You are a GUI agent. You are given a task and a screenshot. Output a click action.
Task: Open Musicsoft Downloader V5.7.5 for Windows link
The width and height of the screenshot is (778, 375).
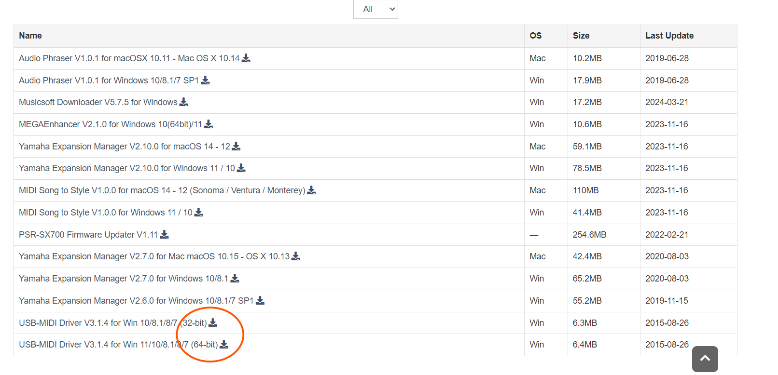click(x=98, y=102)
